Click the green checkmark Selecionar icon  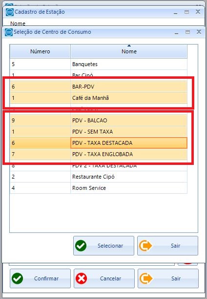pyautogui.click(x=81, y=246)
